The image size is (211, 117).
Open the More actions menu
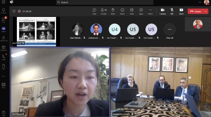(150, 11)
